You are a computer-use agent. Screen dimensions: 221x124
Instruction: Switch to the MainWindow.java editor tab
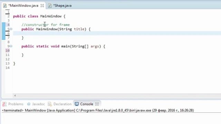click(x=23, y=6)
